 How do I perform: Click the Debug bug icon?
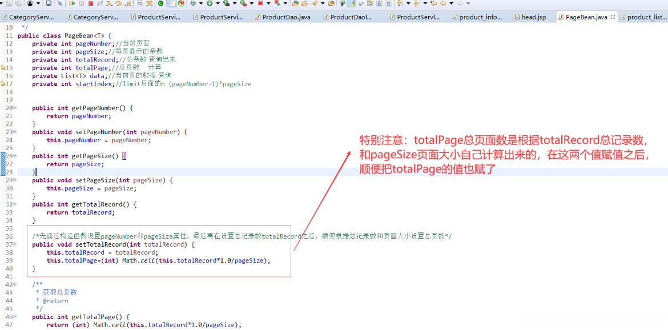coord(192,3)
